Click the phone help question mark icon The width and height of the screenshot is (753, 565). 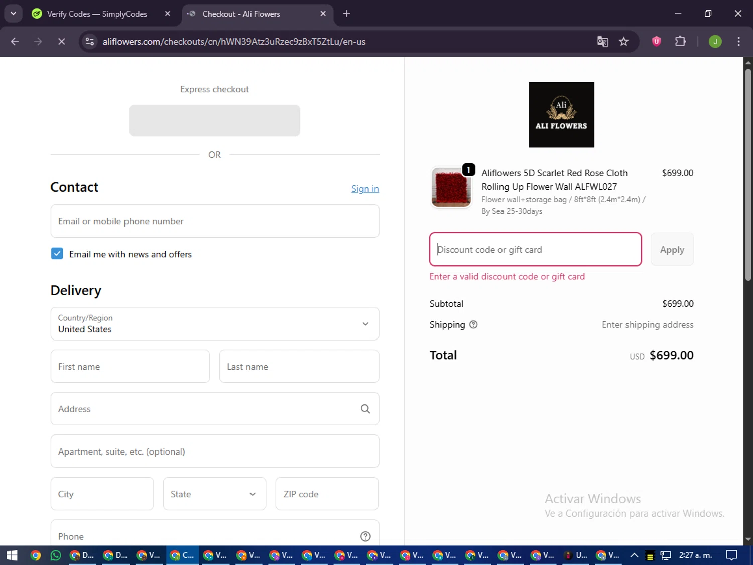365,536
